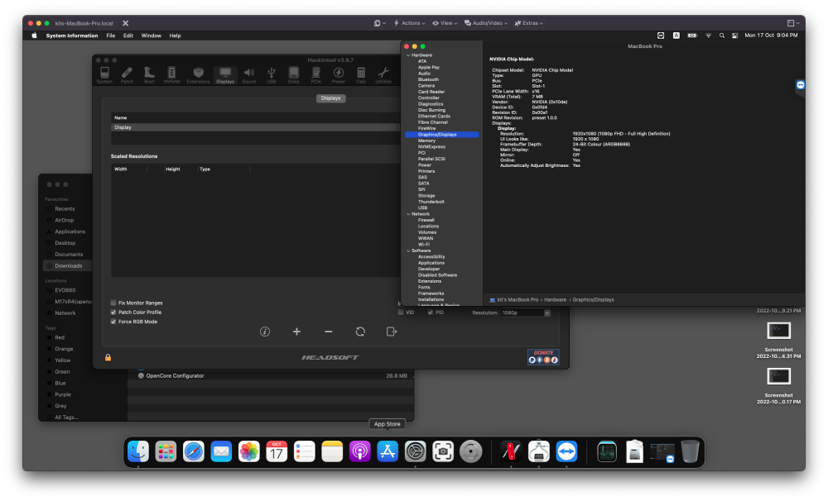The width and height of the screenshot is (828, 501).
Task: Remove a resolution with the minus icon
Action: pyautogui.click(x=329, y=332)
